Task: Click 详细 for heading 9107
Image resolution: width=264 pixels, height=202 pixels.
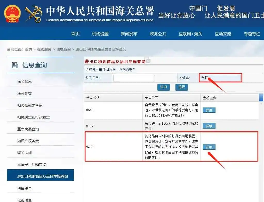Action: point(209,126)
